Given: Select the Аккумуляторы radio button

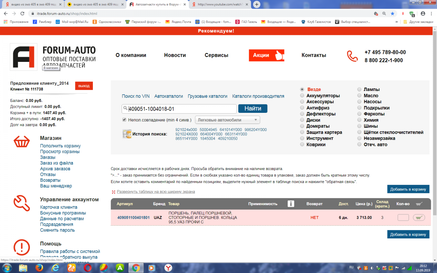Looking at the screenshot, I should (x=302, y=95).
